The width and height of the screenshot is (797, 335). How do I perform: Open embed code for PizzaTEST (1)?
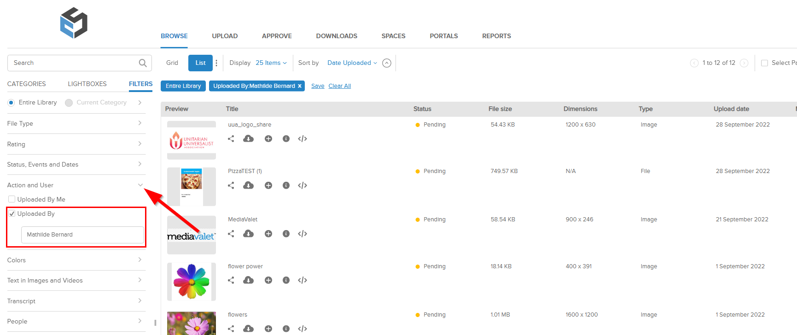coord(303,185)
